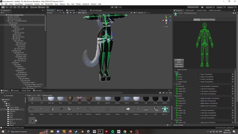The height and width of the screenshot is (134, 238).
Task: Open the Firefox taskbar icon
Action: [x=70, y=131]
